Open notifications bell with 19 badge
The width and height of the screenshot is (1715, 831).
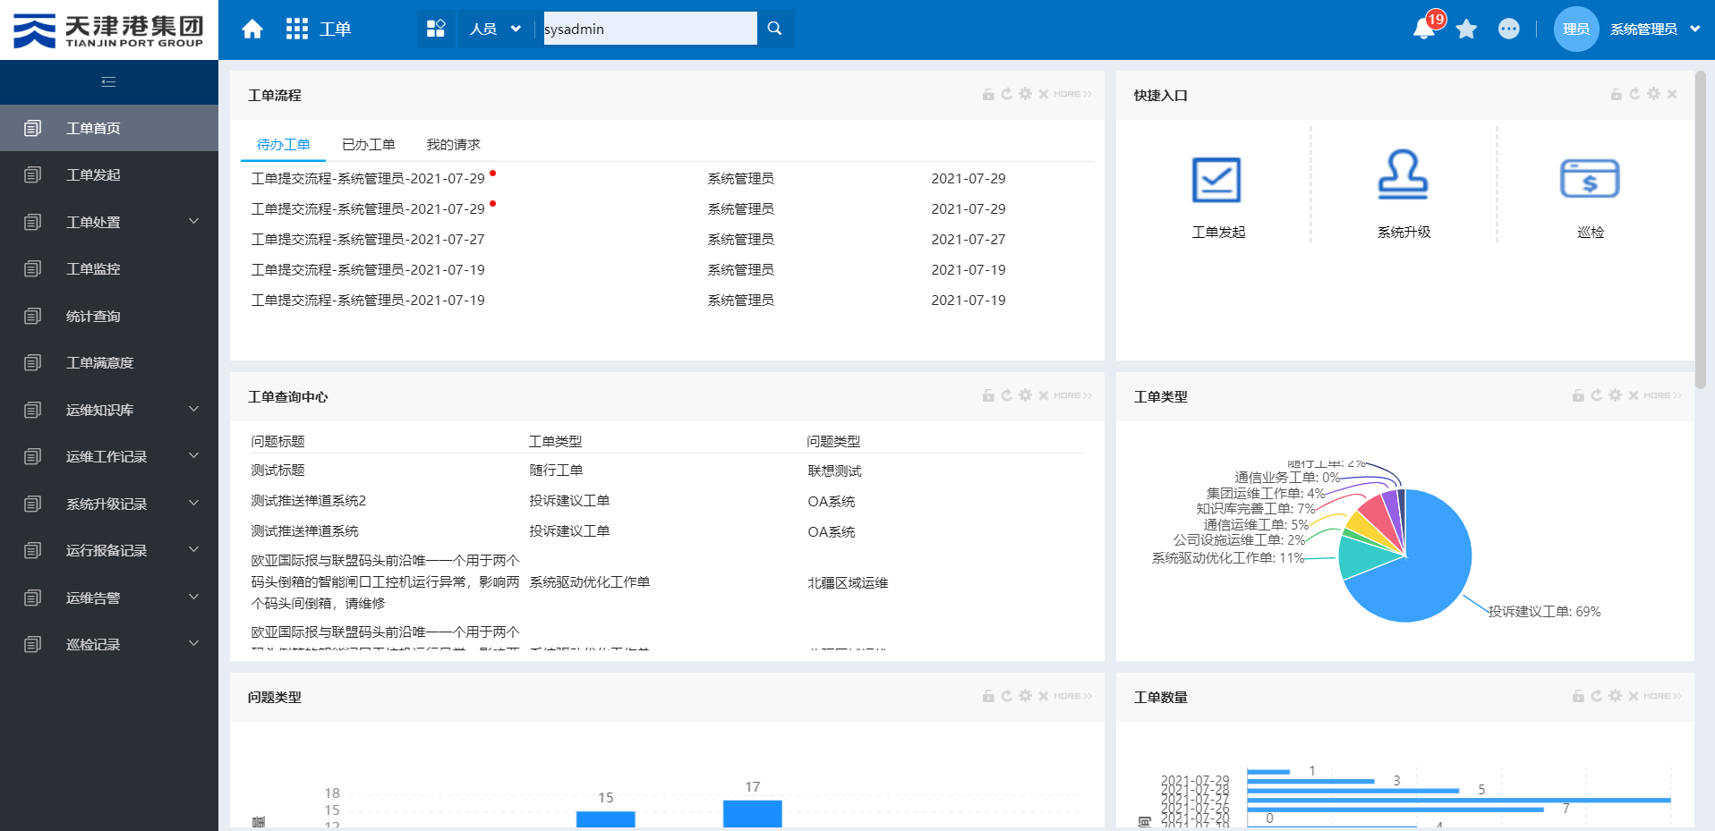pyautogui.click(x=1424, y=29)
